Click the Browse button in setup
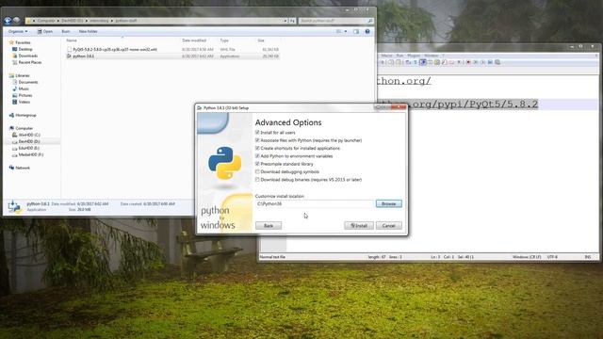The width and height of the screenshot is (603, 339). tap(389, 203)
